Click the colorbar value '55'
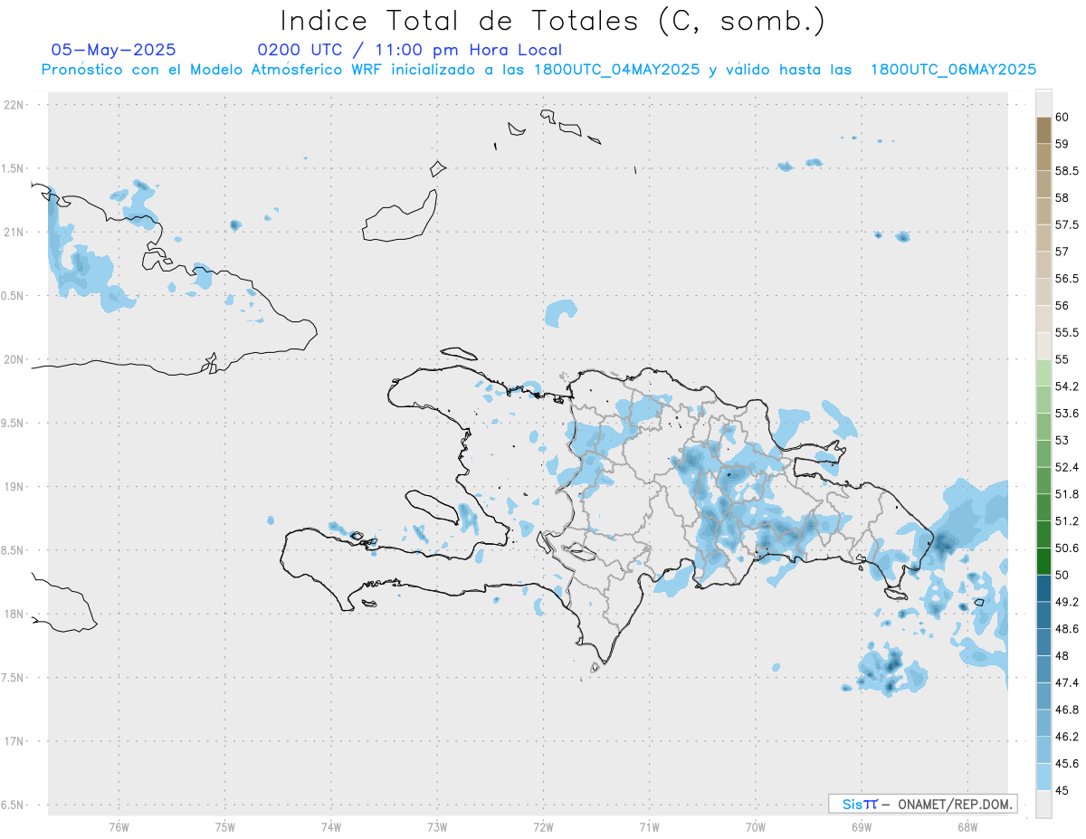The width and height of the screenshot is (1086, 839). pos(1062,359)
